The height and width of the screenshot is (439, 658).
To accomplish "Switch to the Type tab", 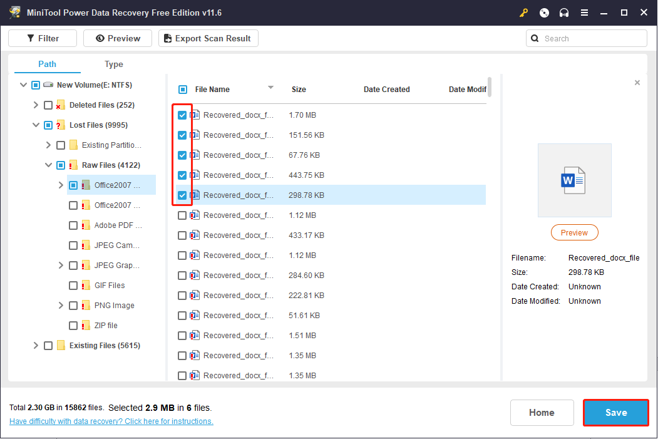I will tap(113, 64).
